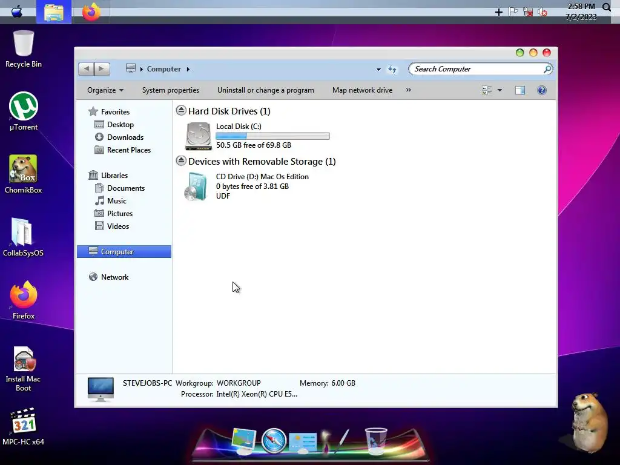Select Computer in the navigation pane
620x465 pixels.
(124, 251)
